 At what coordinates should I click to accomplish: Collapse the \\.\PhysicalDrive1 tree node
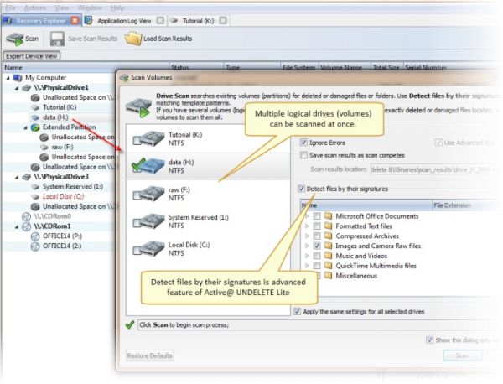tap(8, 87)
